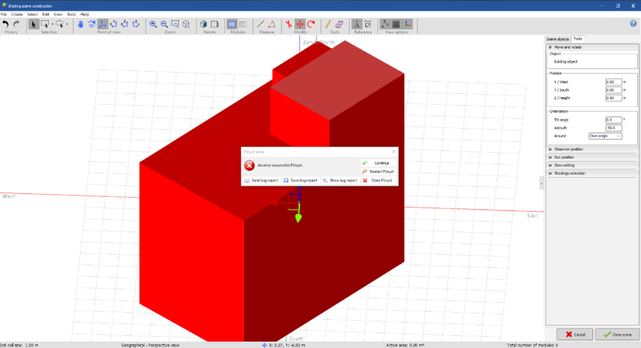
Task: Click the Close scene button
Action: pos(617,335)
